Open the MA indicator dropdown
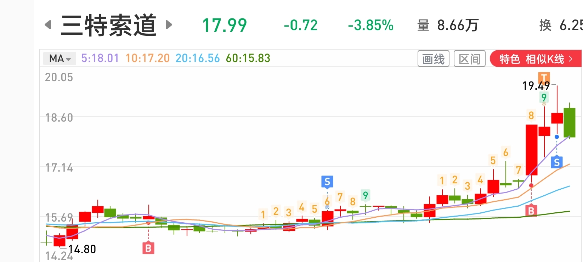The height and width of the screenshot is (262, 583). tap(60, 58)
